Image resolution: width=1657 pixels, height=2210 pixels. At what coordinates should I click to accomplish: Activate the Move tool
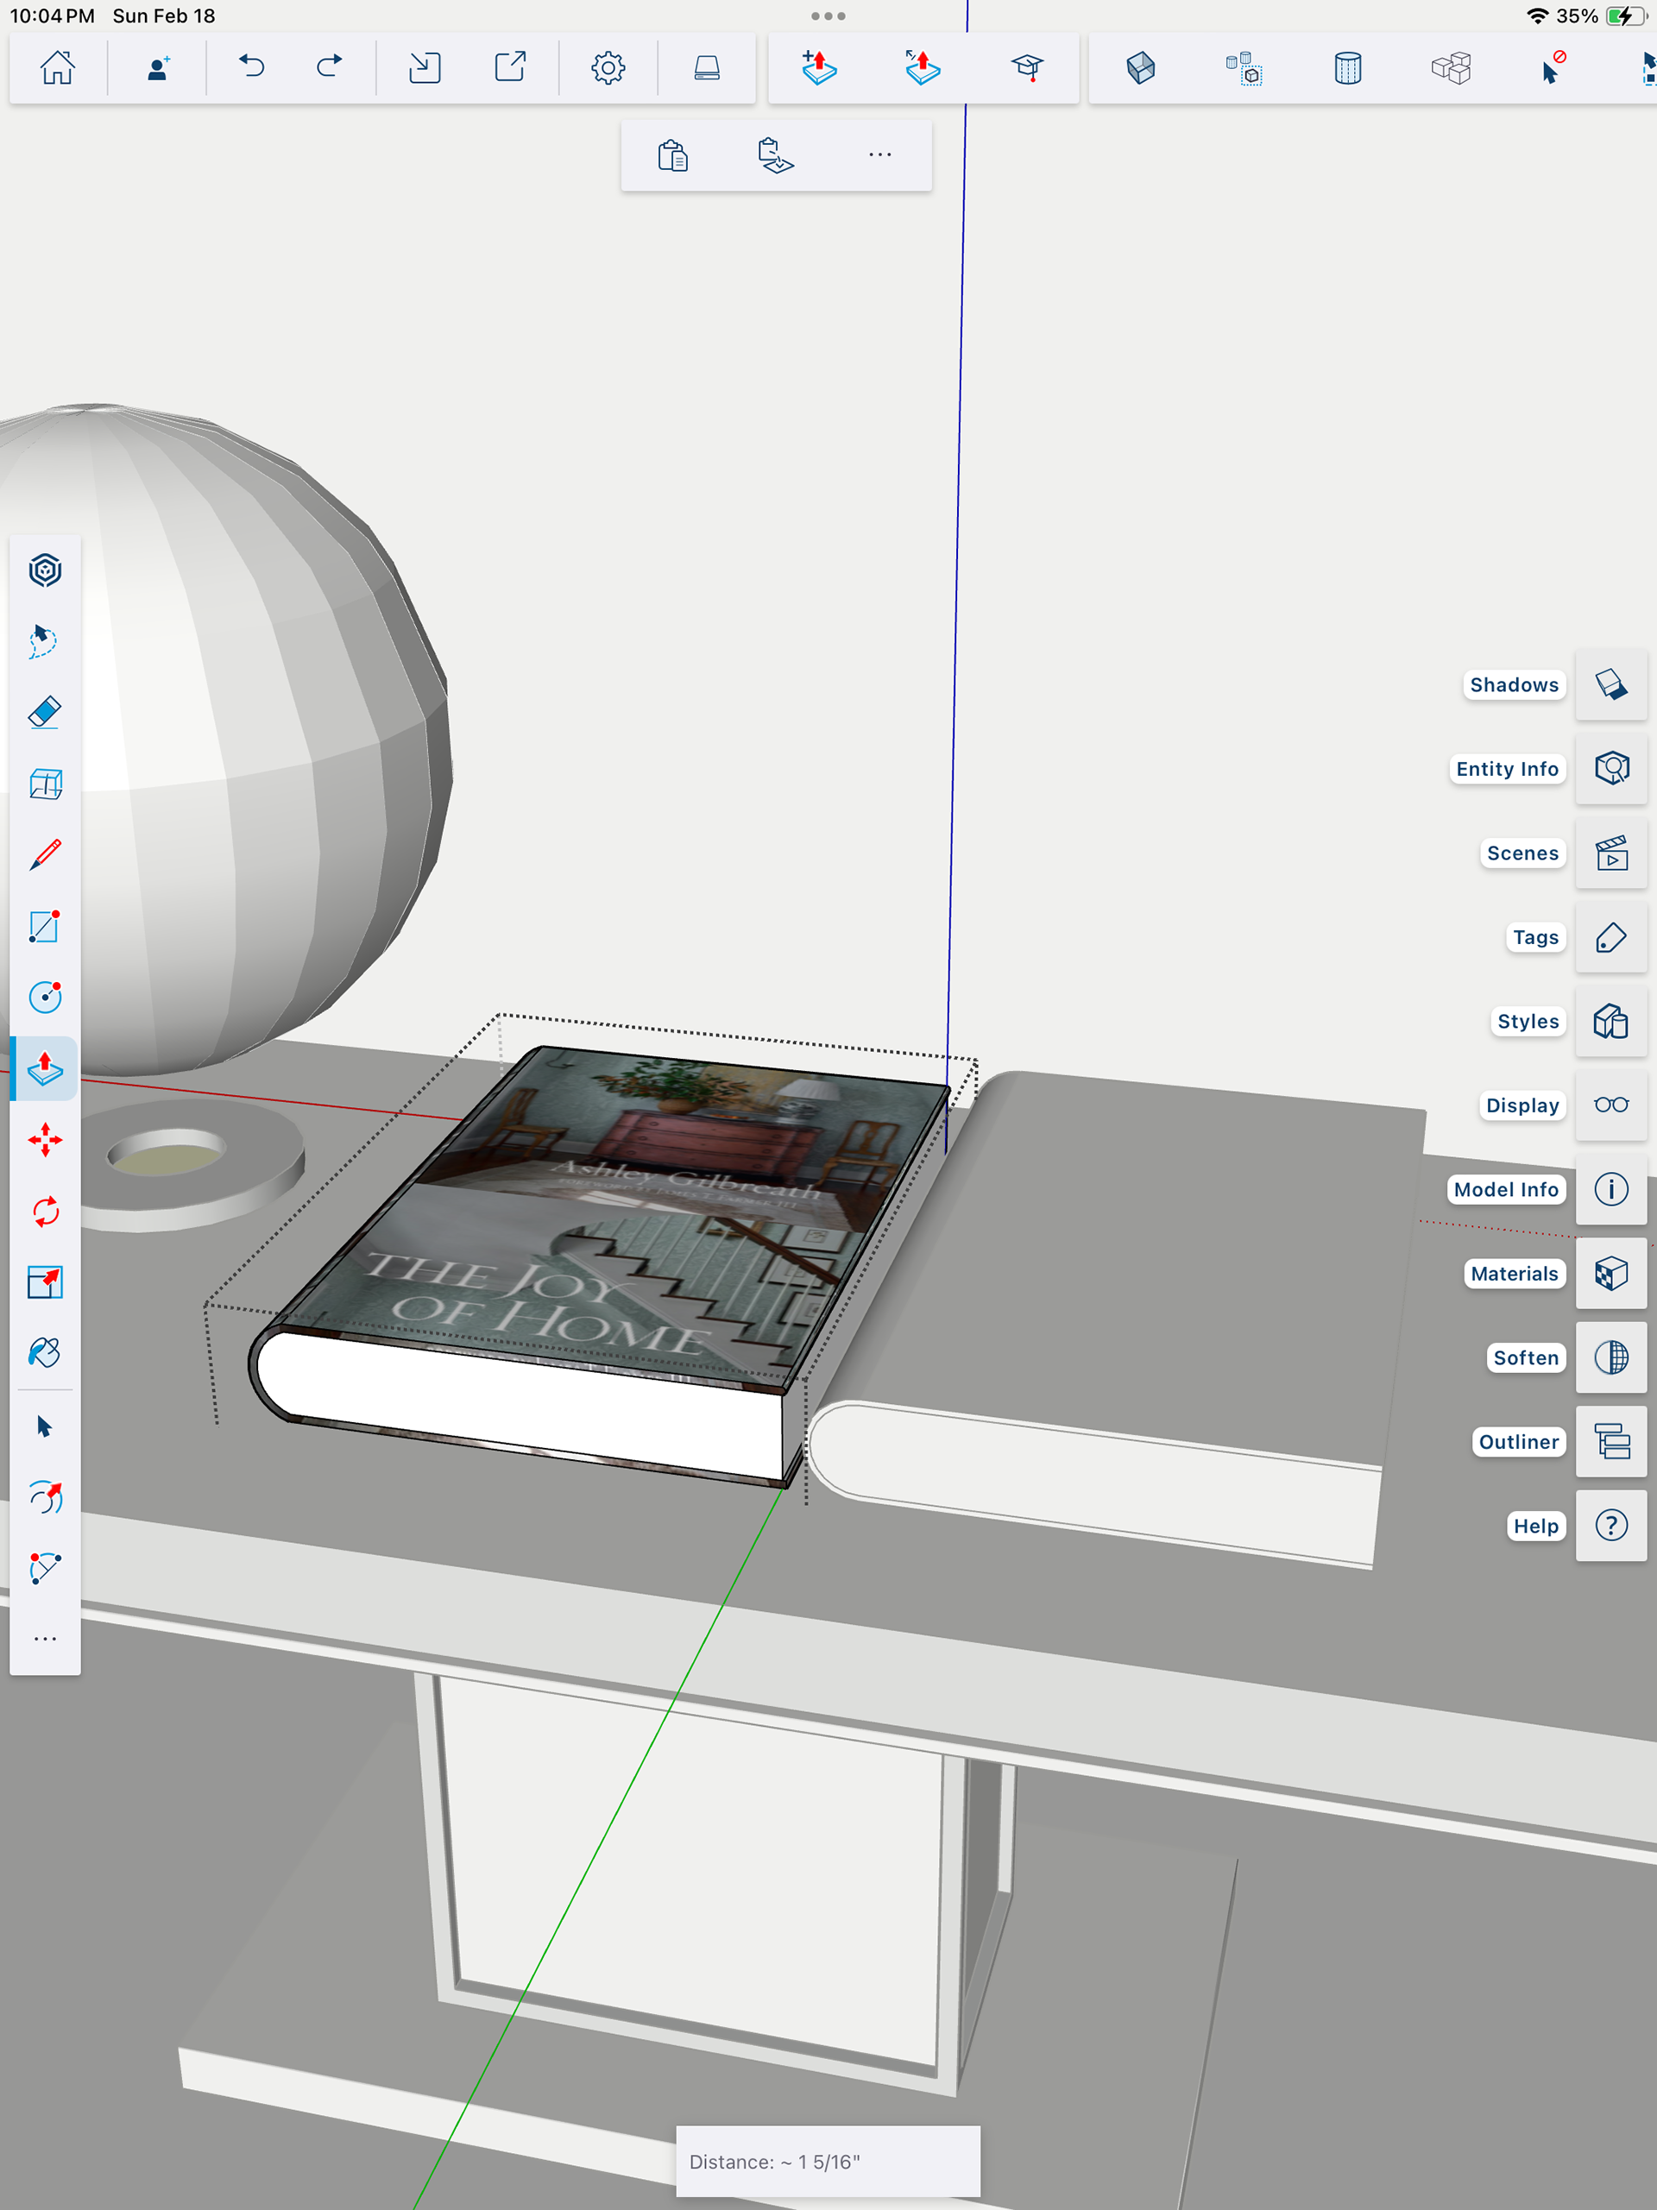(45, 1140)
